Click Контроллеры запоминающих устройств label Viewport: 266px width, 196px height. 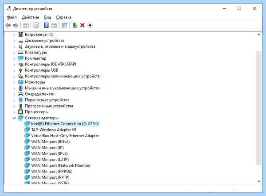62,76
